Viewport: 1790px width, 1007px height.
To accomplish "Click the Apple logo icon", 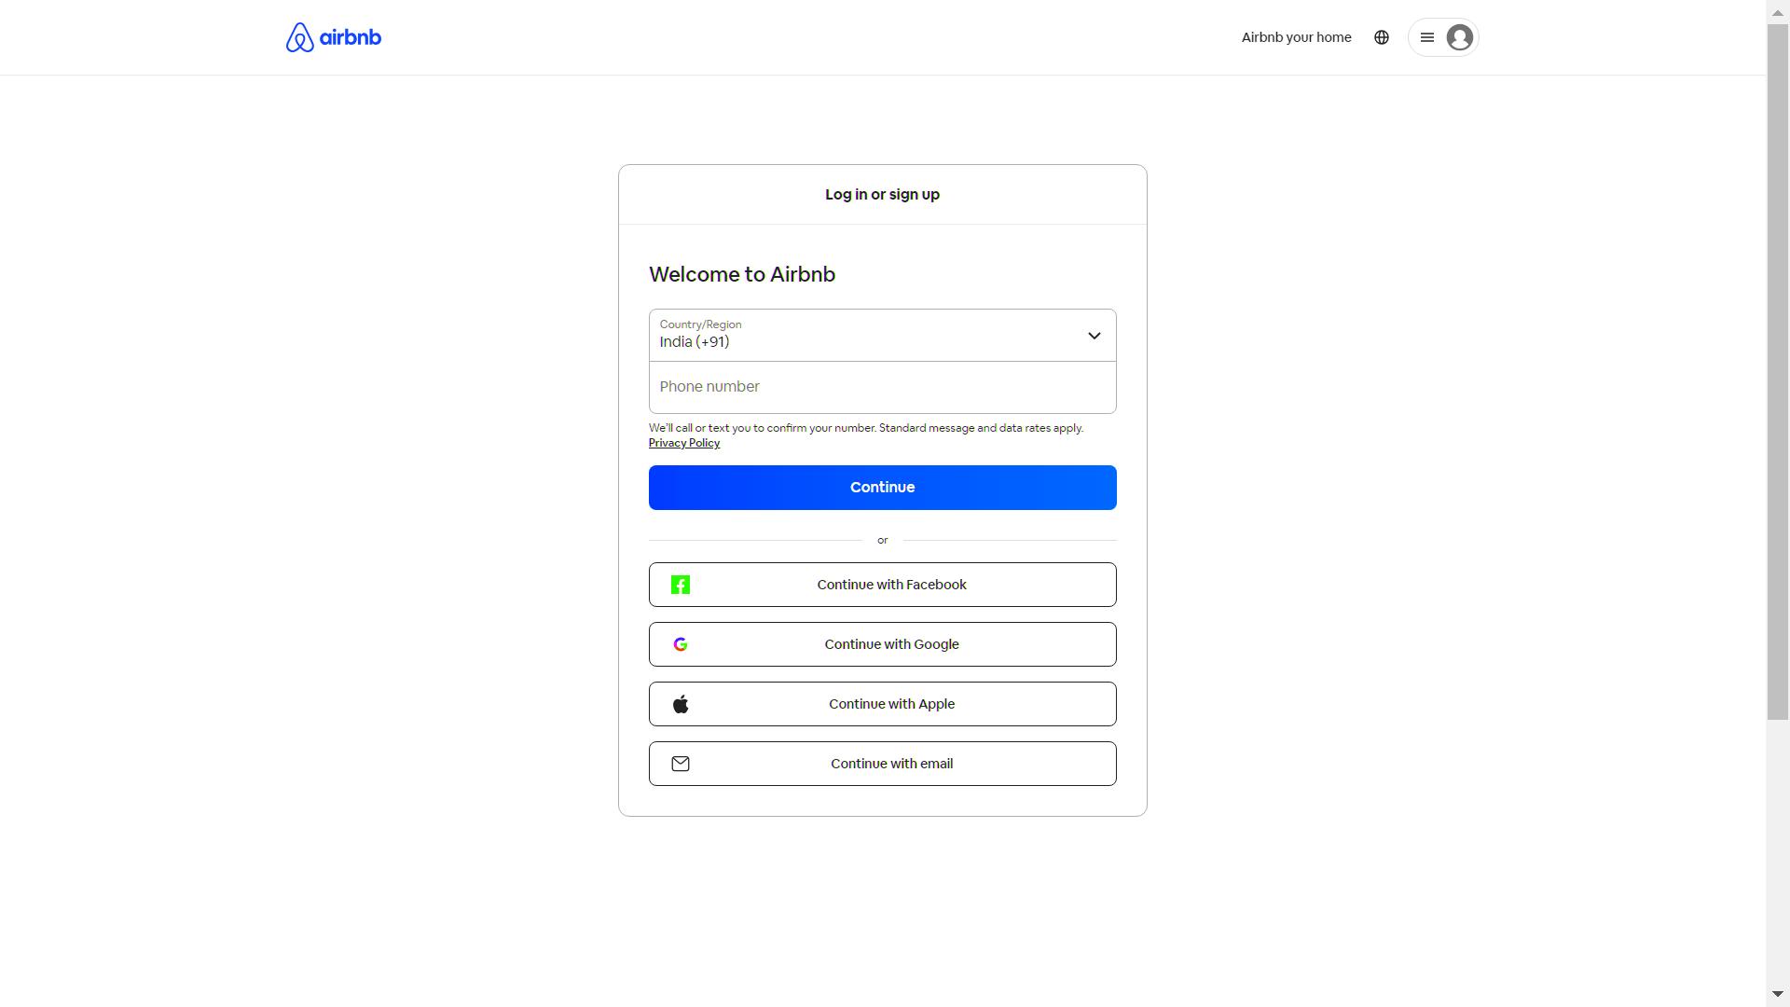I will (x=681, y=704).
